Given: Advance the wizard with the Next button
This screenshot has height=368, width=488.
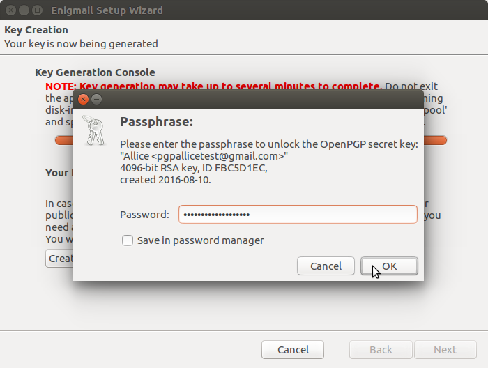Looking at the screenshot, I should coord(445,350).
